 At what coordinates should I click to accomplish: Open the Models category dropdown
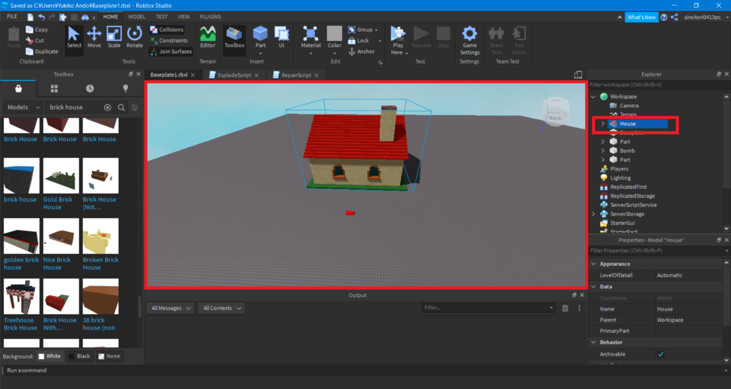(x=23, y=107)
